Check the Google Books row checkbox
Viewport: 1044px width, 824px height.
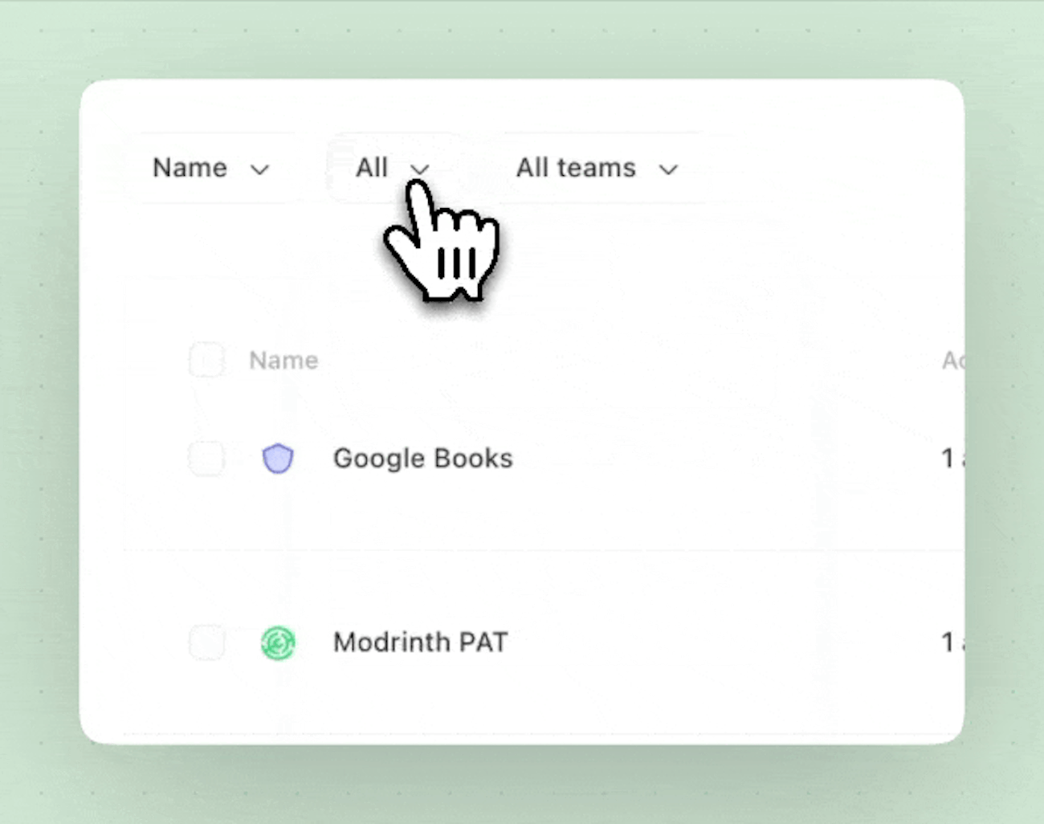[x=206, y=459]
